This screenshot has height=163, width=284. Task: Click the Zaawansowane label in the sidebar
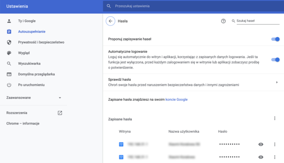click(x=19, y=98)
